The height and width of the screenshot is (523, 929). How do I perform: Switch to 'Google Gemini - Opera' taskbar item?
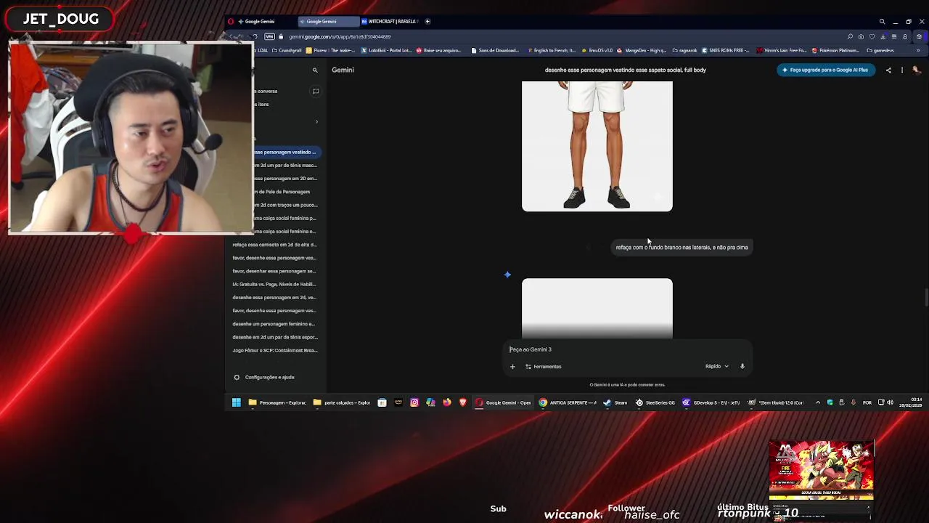[x=504, y=402]
